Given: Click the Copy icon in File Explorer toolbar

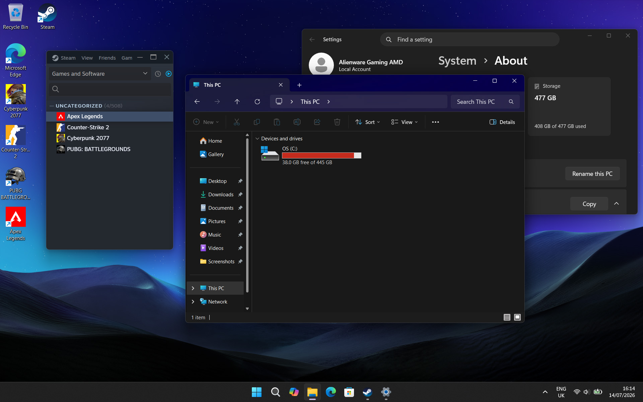Looking at the screenshot, I should [257, 122].
